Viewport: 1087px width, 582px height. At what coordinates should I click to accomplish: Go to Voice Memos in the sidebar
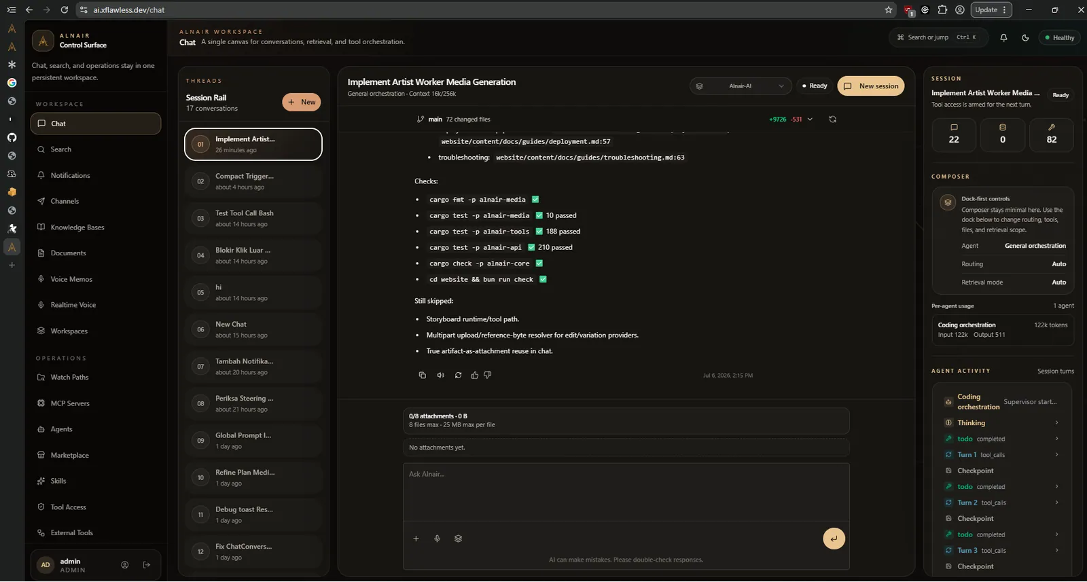(x=96, y=279)
